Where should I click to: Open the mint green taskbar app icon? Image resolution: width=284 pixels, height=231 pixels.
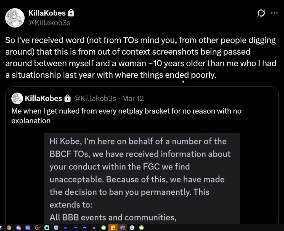[47, 228]
